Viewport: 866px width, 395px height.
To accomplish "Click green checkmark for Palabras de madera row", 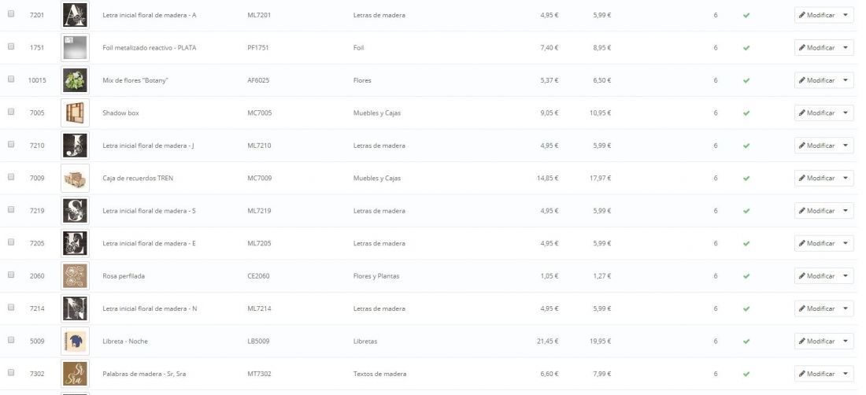I will pos(746,374).
